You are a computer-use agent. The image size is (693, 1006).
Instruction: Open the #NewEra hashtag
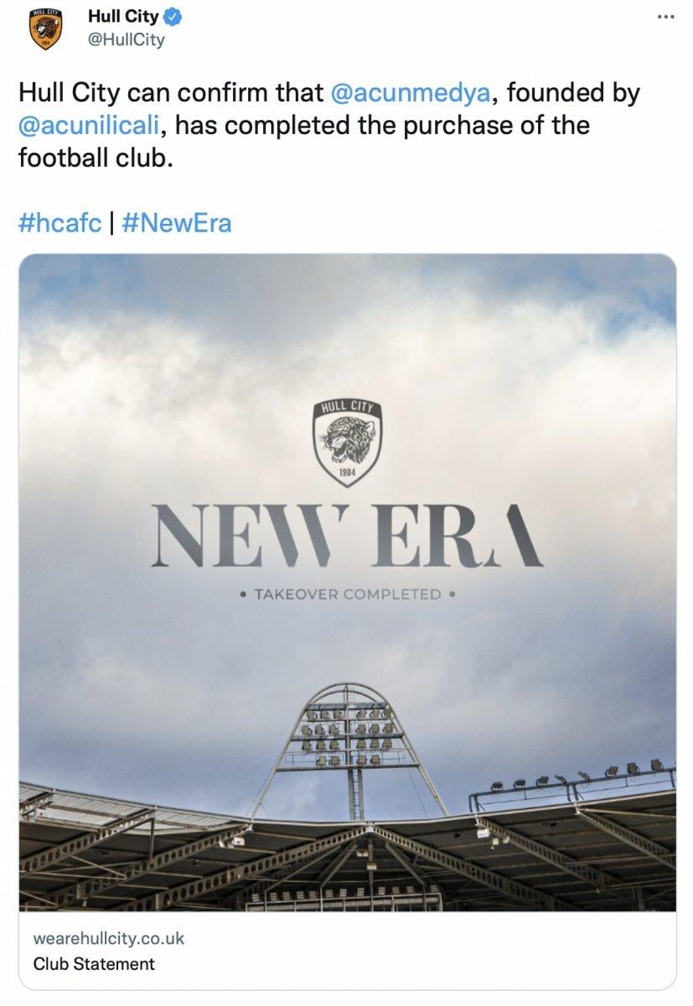(x=176, y=222)
